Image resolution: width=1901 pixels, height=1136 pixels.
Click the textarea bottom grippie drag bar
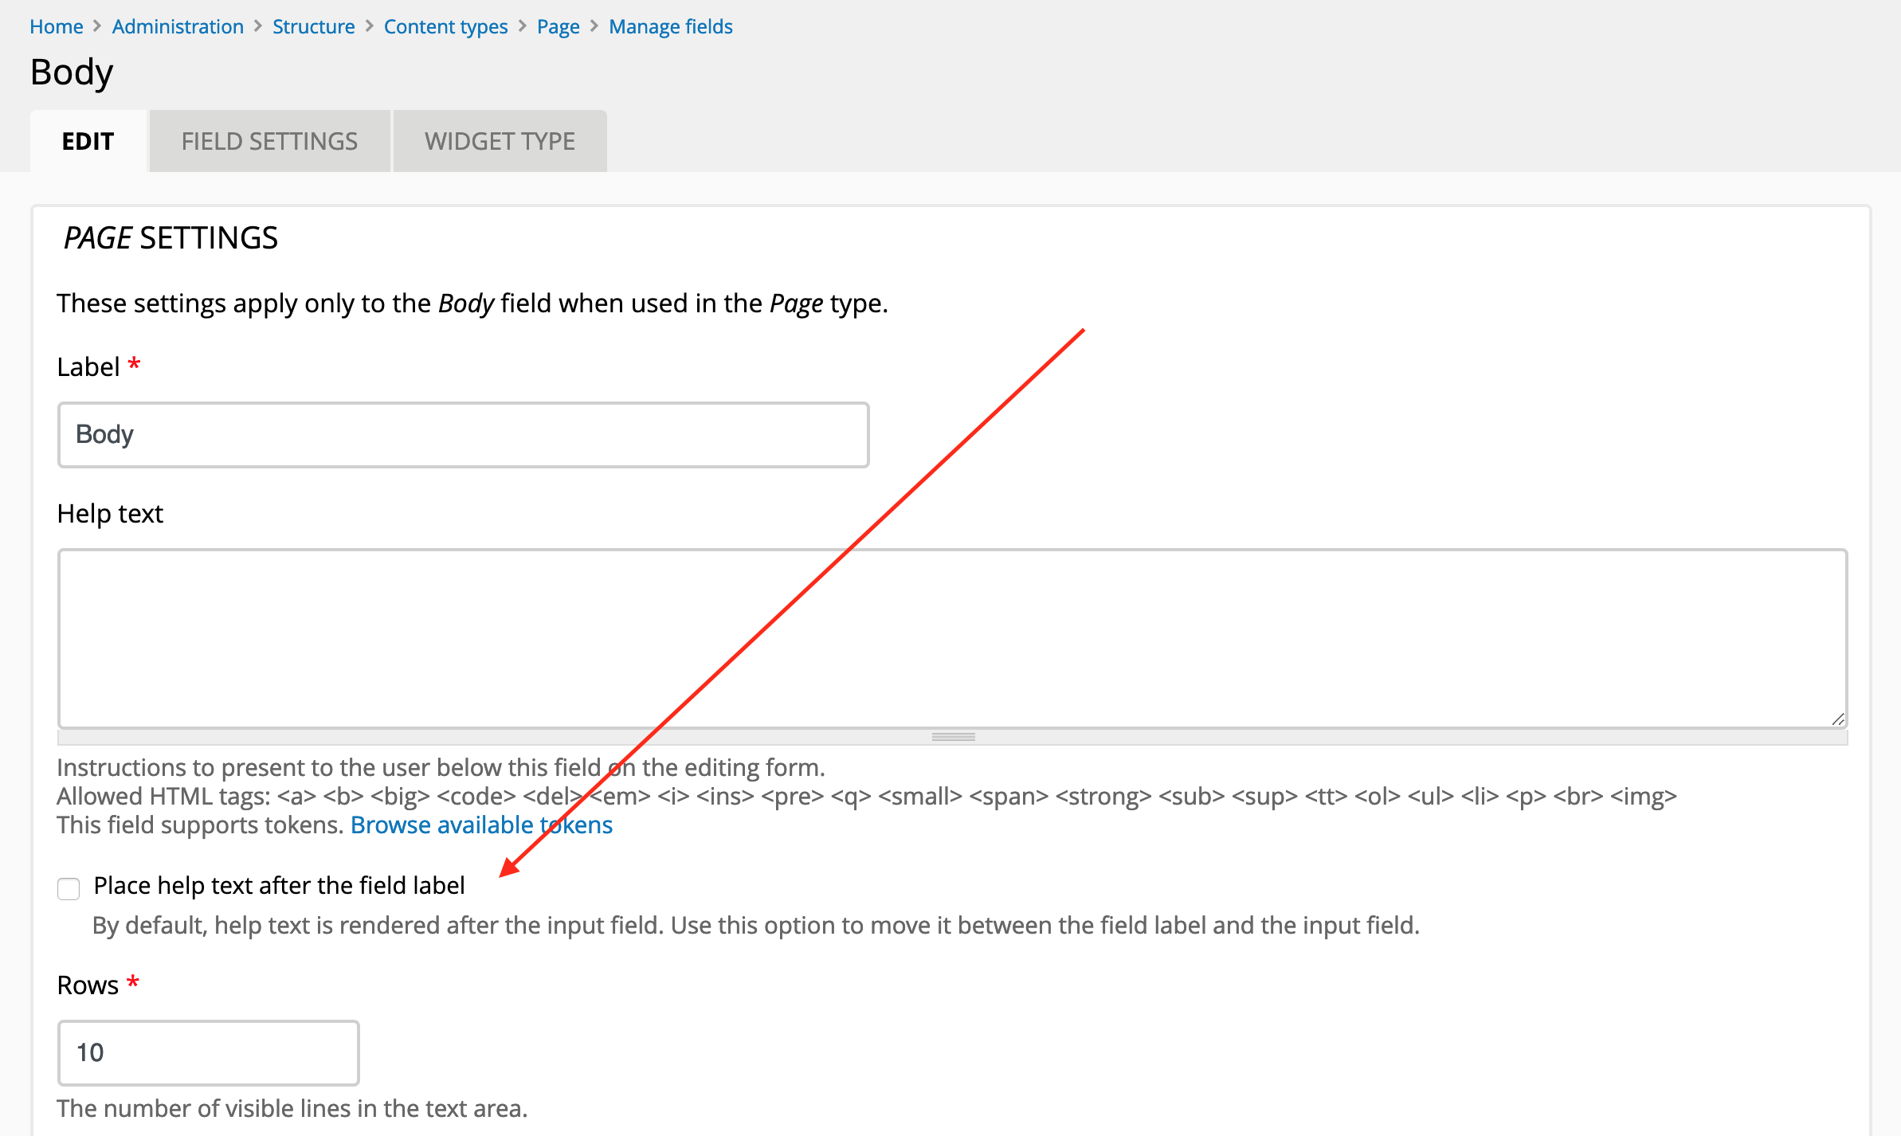953,737
